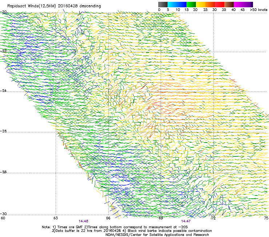This screenshot has height=237, width=269.
Task: Click the latitude label "-20"
Action: [3, 12]
